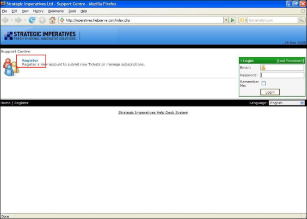Click into the Email input field

pyautogui.click(x=282, y=68)
